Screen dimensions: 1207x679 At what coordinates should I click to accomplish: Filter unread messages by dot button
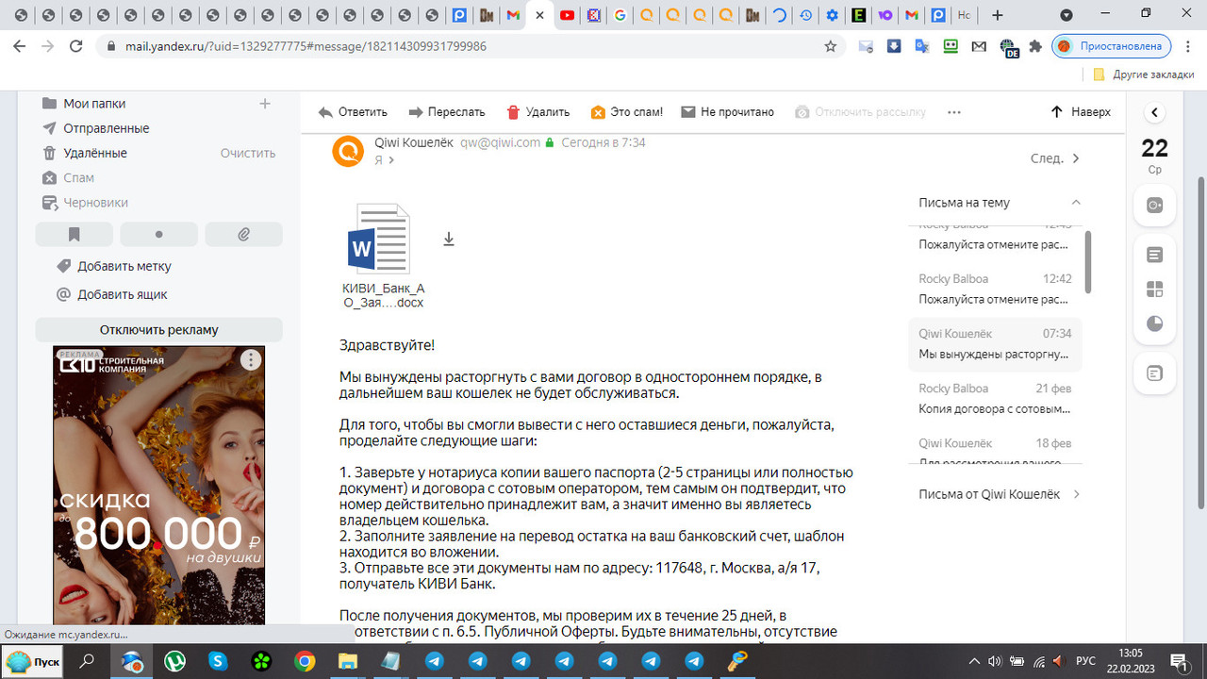[158, 234]
